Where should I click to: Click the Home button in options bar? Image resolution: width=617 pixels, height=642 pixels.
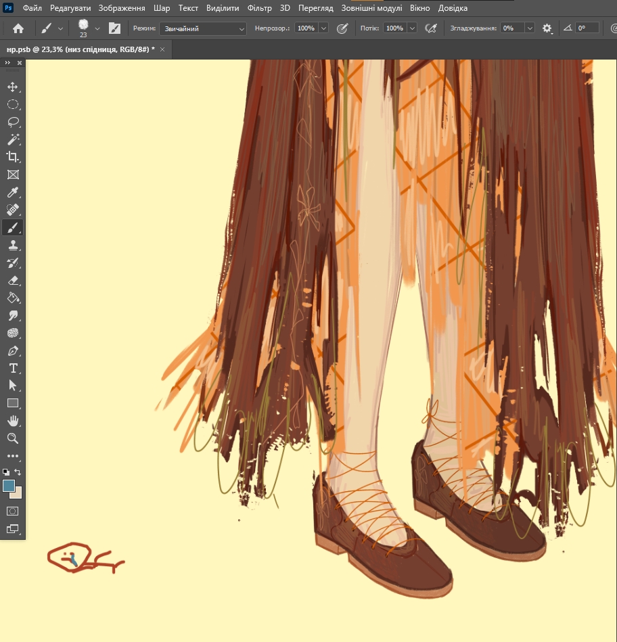18,28
